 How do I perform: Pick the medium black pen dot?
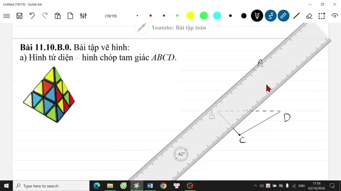coord(230,16)
